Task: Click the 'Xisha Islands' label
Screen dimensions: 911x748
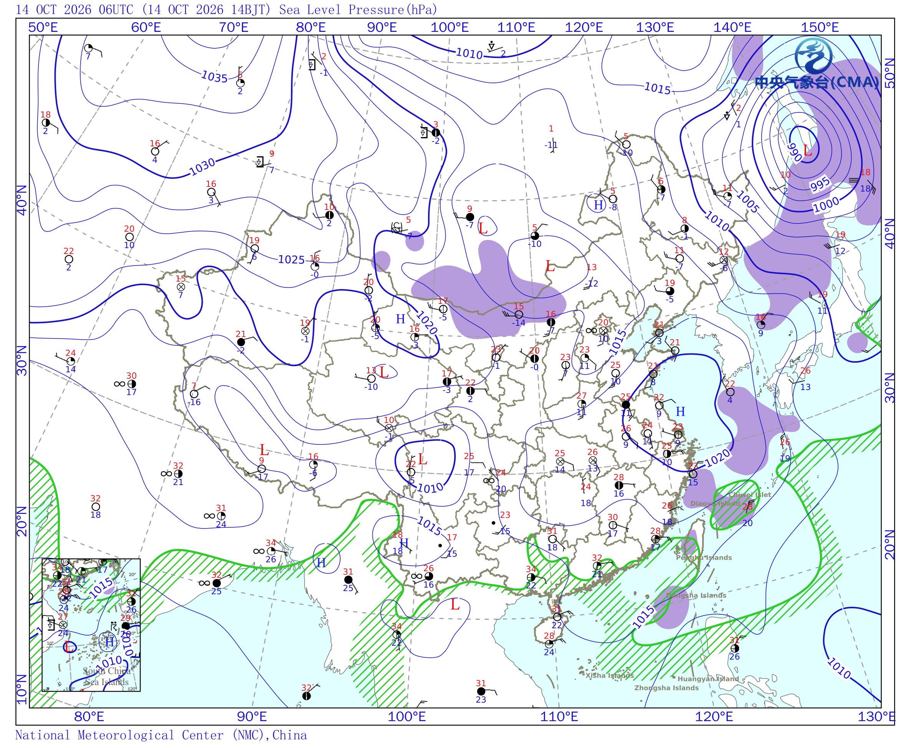Action: 610,675
